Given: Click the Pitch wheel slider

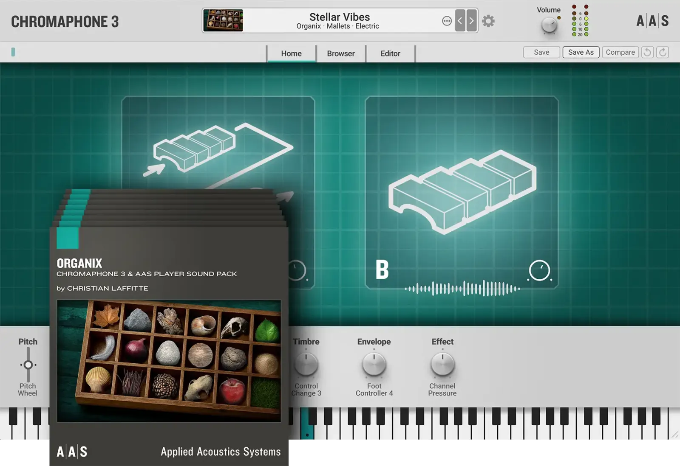Looking at the screenshot, I should coord(28,365).
